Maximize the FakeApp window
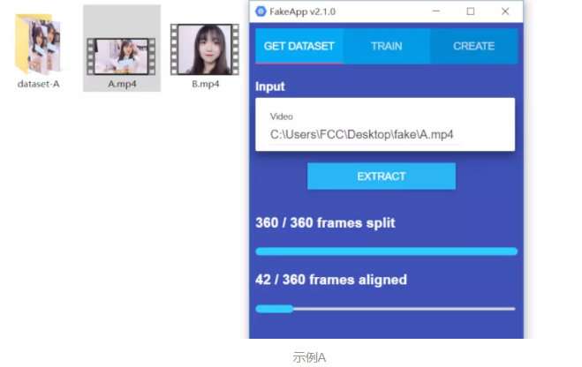This screenshot has height=367, width=582. coord(471,11)
